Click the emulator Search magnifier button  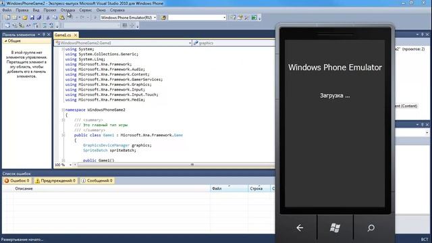371,228
